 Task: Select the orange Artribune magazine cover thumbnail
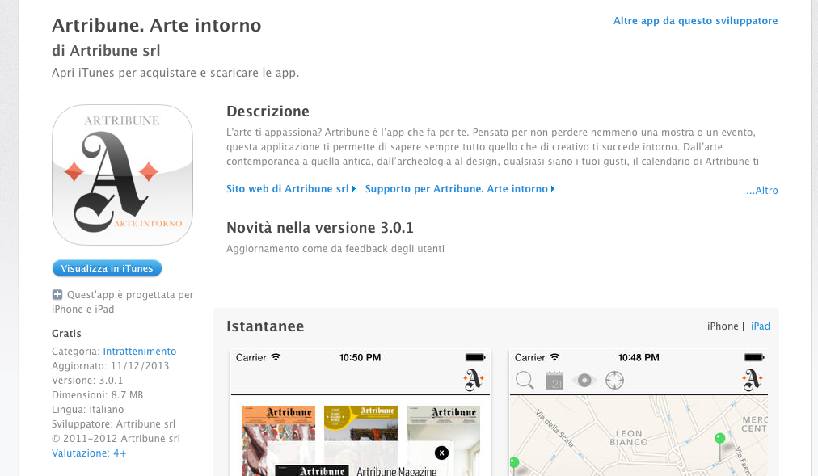pos(279,440)
